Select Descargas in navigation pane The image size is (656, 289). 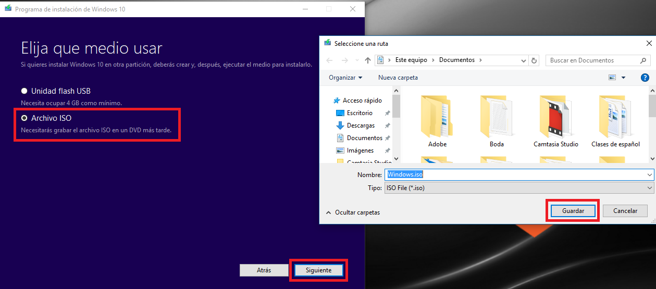pos(361,125)
